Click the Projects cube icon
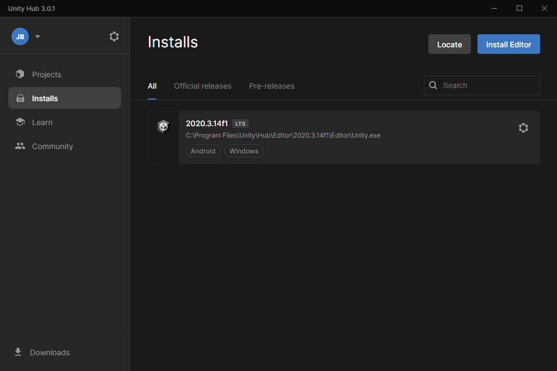Screen dimensions: 557x371 [20, 74]
